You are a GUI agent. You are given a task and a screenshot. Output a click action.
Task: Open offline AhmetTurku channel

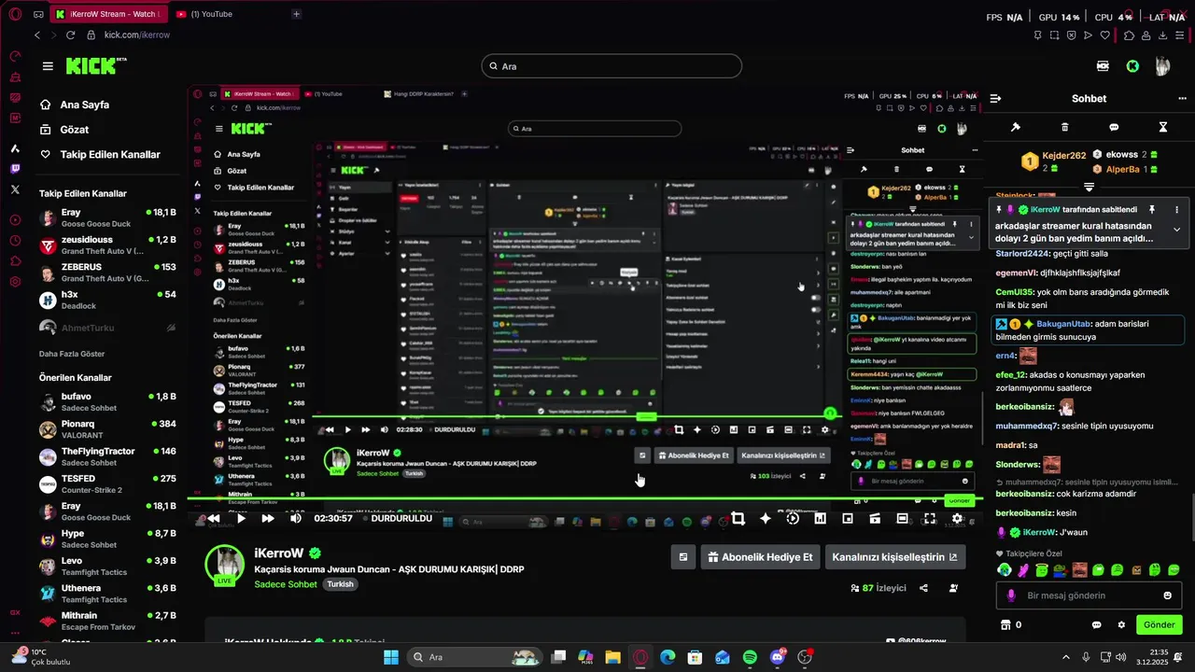click(107, 328)
